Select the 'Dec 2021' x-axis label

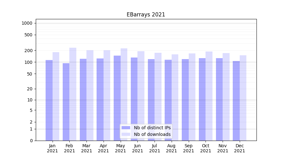coord(240,148)
